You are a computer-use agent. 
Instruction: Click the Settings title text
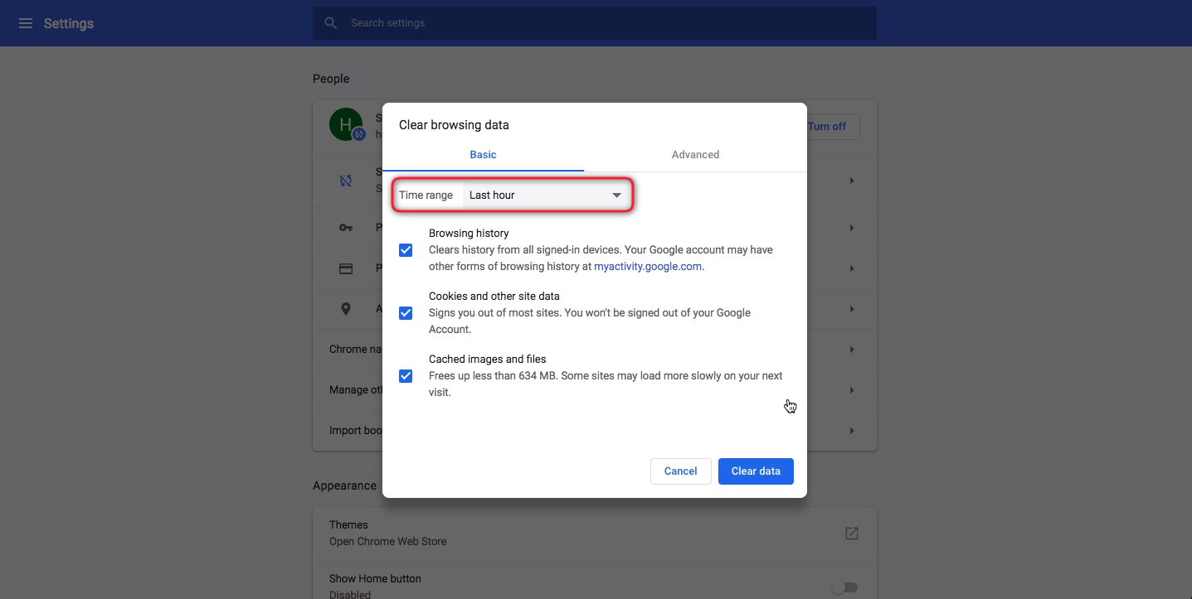(69, 24)
